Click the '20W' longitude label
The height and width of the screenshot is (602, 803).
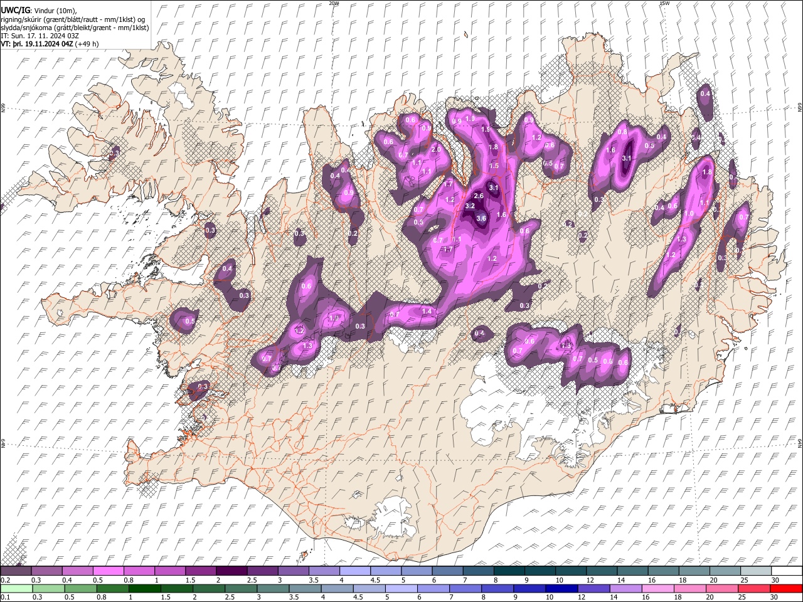pyautogui.click(x=334, y=3)
